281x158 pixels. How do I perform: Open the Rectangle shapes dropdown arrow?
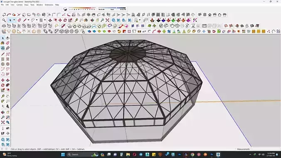point(45,20)
